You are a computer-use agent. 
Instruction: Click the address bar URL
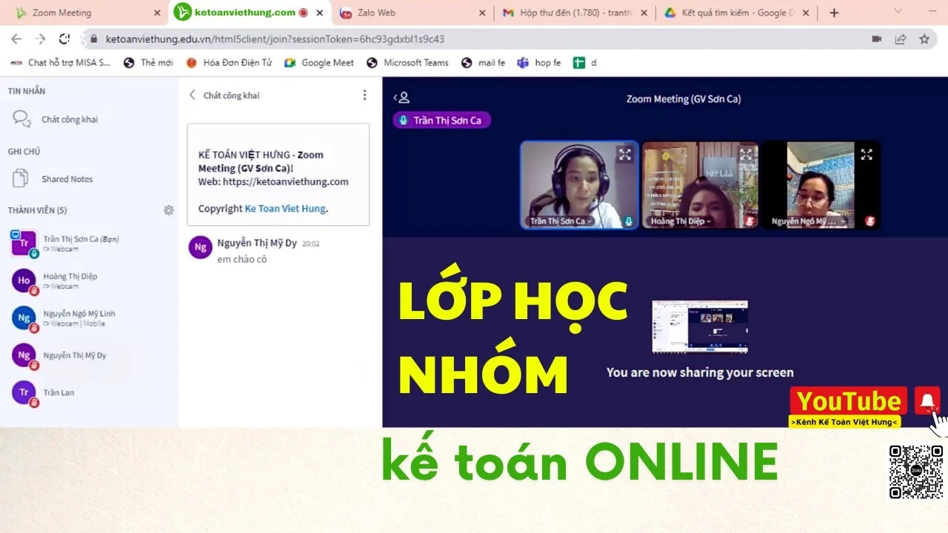275,39
